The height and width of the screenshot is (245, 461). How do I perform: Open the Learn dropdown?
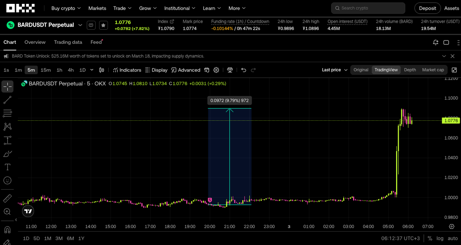(x=212, y=8)
